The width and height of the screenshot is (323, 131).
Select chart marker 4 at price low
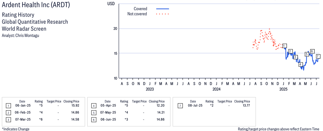click(x=300, y=64)
